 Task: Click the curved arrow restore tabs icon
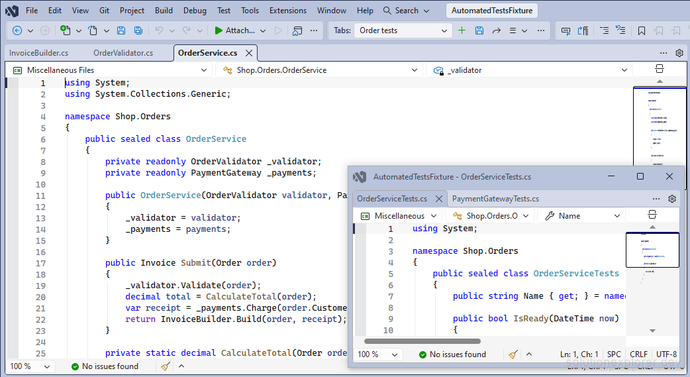coord(497,30)
